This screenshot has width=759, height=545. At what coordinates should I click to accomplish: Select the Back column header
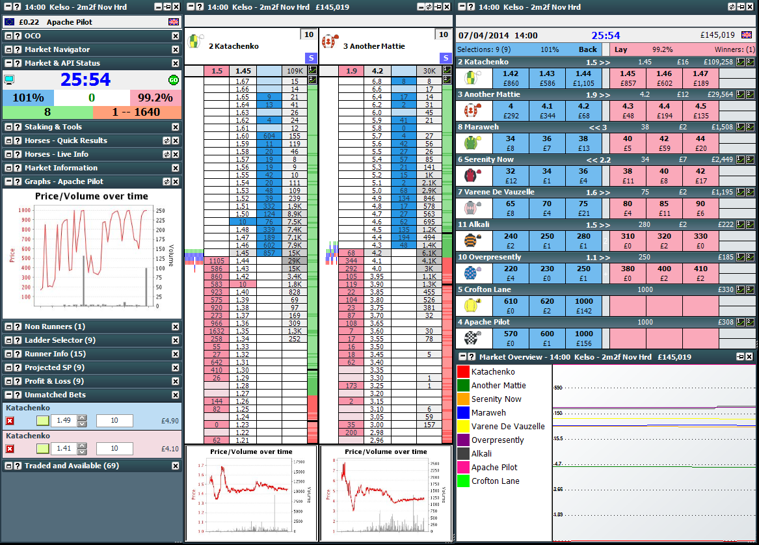pos(587,49)
